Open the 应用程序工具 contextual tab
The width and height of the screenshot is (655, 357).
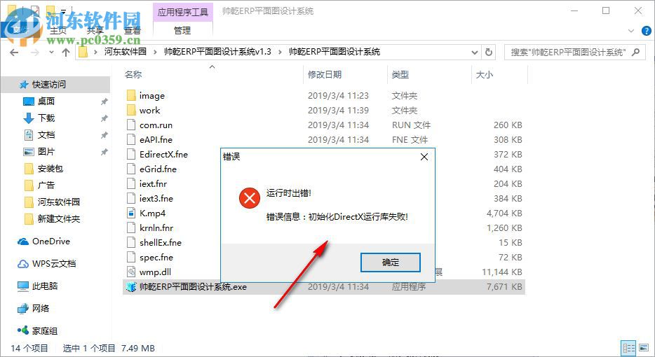coord(183,12)
